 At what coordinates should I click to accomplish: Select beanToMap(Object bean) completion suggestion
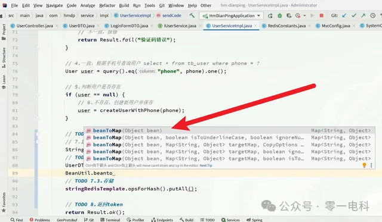(229, 130)
